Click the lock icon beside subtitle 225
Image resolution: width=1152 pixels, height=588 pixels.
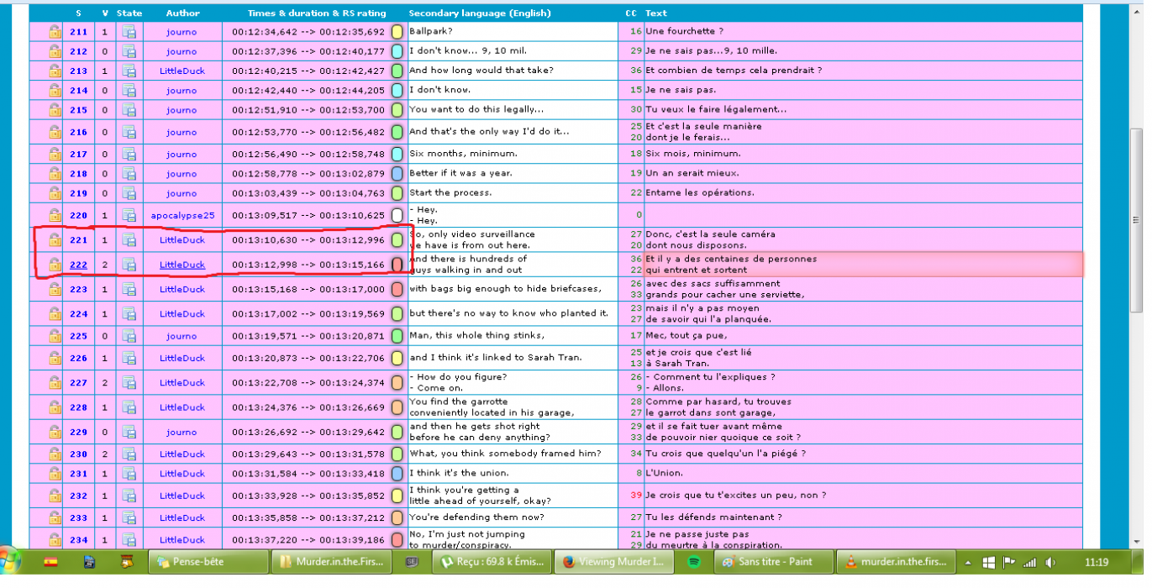click(x=55, y=336)
